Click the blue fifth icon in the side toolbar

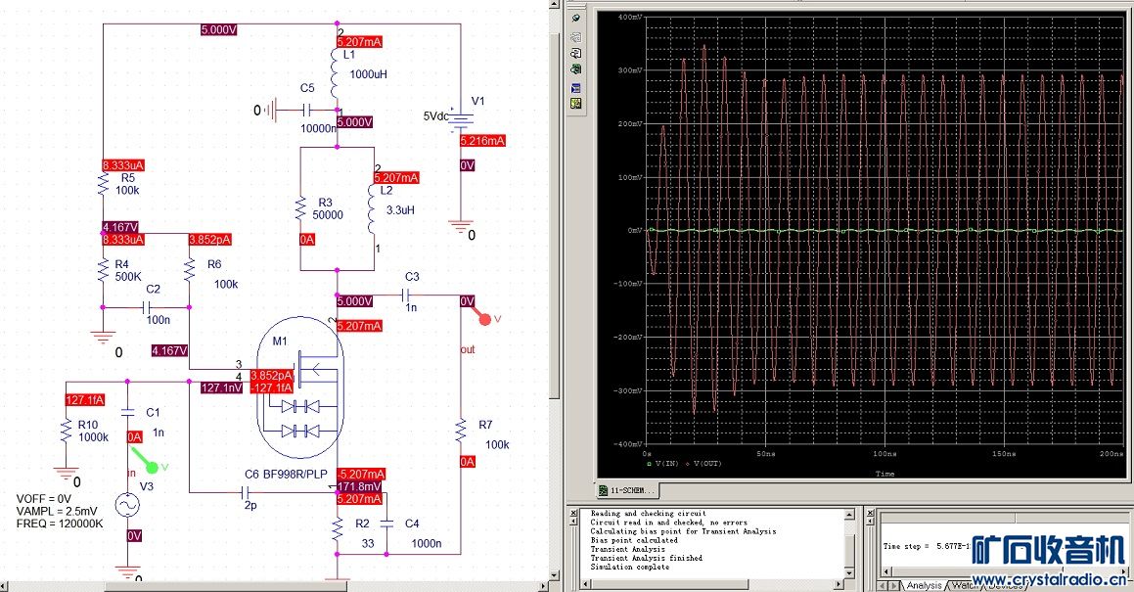pyautogui.click(x=576, y=86)
